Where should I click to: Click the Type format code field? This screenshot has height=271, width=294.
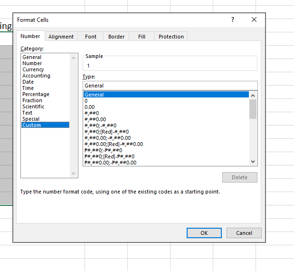[170, 86]
